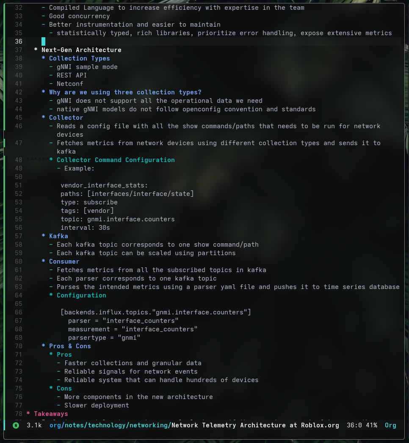Click the green Normal state indicator icon

(16, 425)
